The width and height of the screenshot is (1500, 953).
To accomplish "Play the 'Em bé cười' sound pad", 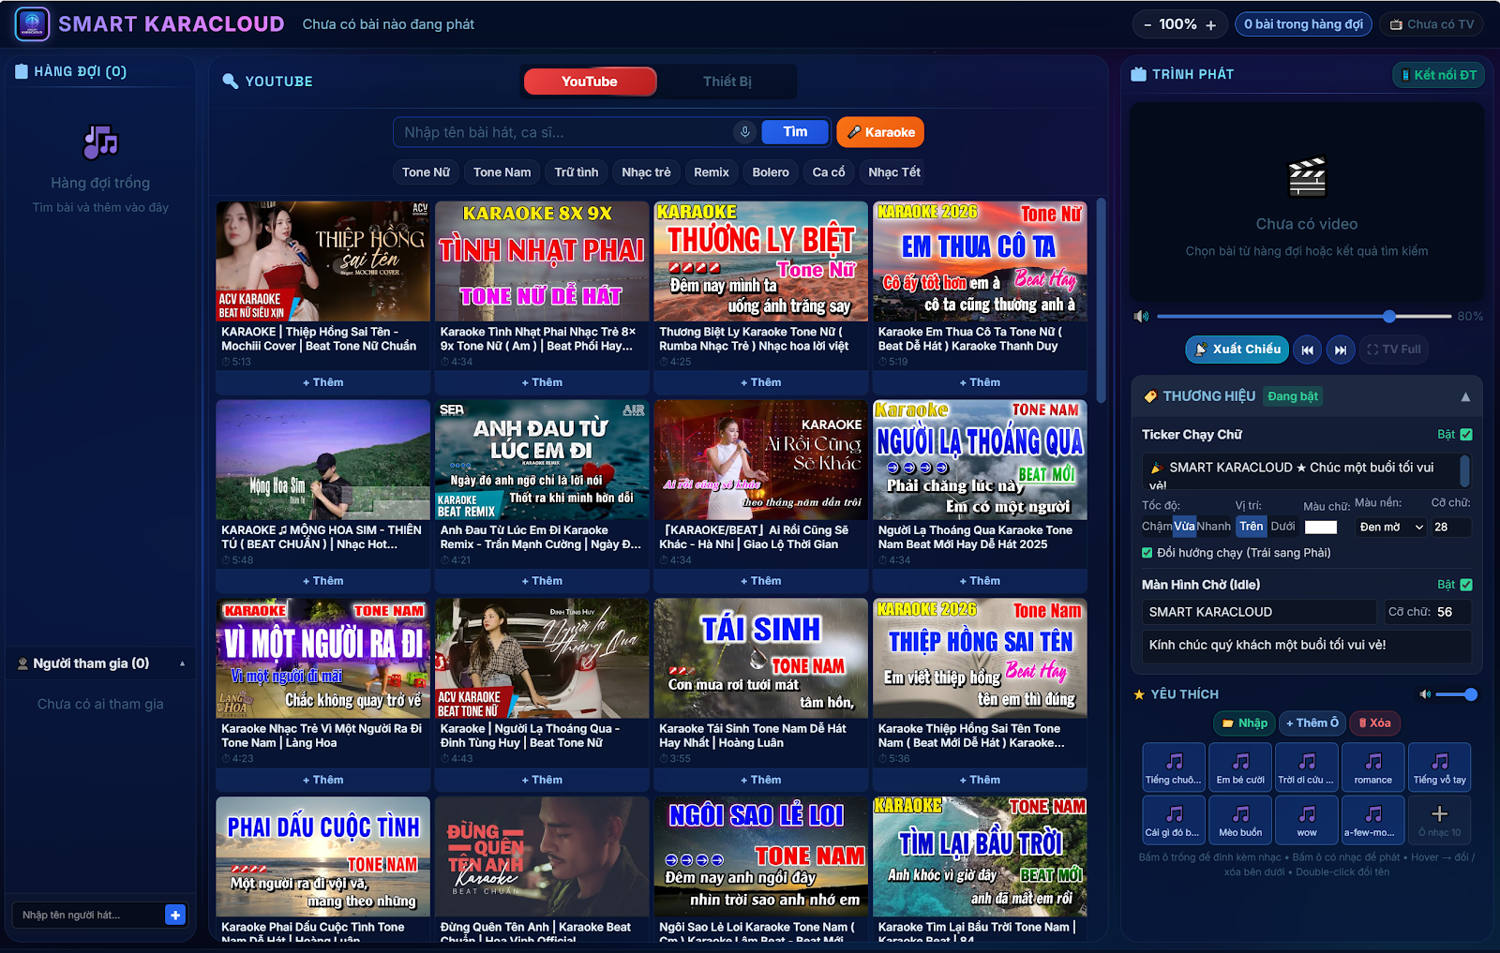I will point(1240,767).
